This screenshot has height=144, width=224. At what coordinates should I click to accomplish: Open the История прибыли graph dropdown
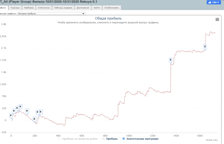coord(51,13)
